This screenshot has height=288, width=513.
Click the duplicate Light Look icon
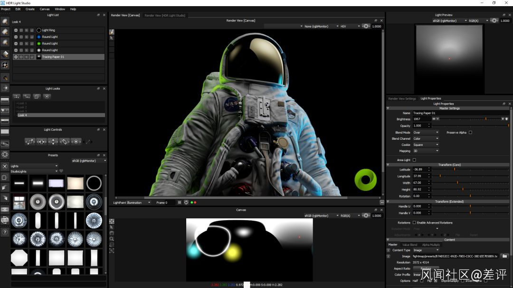point(37,96)
